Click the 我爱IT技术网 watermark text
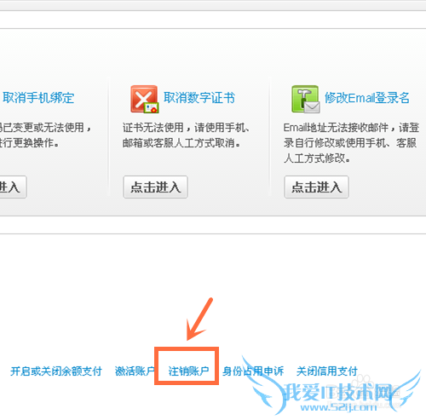The height and width of the screenshot is (420, 426). click(x=337, y=392)
